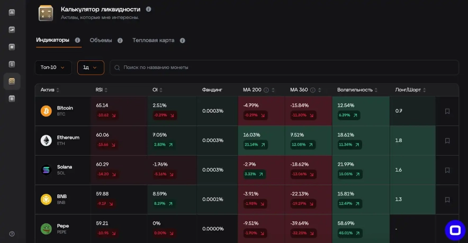Bookmark the Ethereum row
This screenshot has width=468, height=243.
tap(447, 140)
